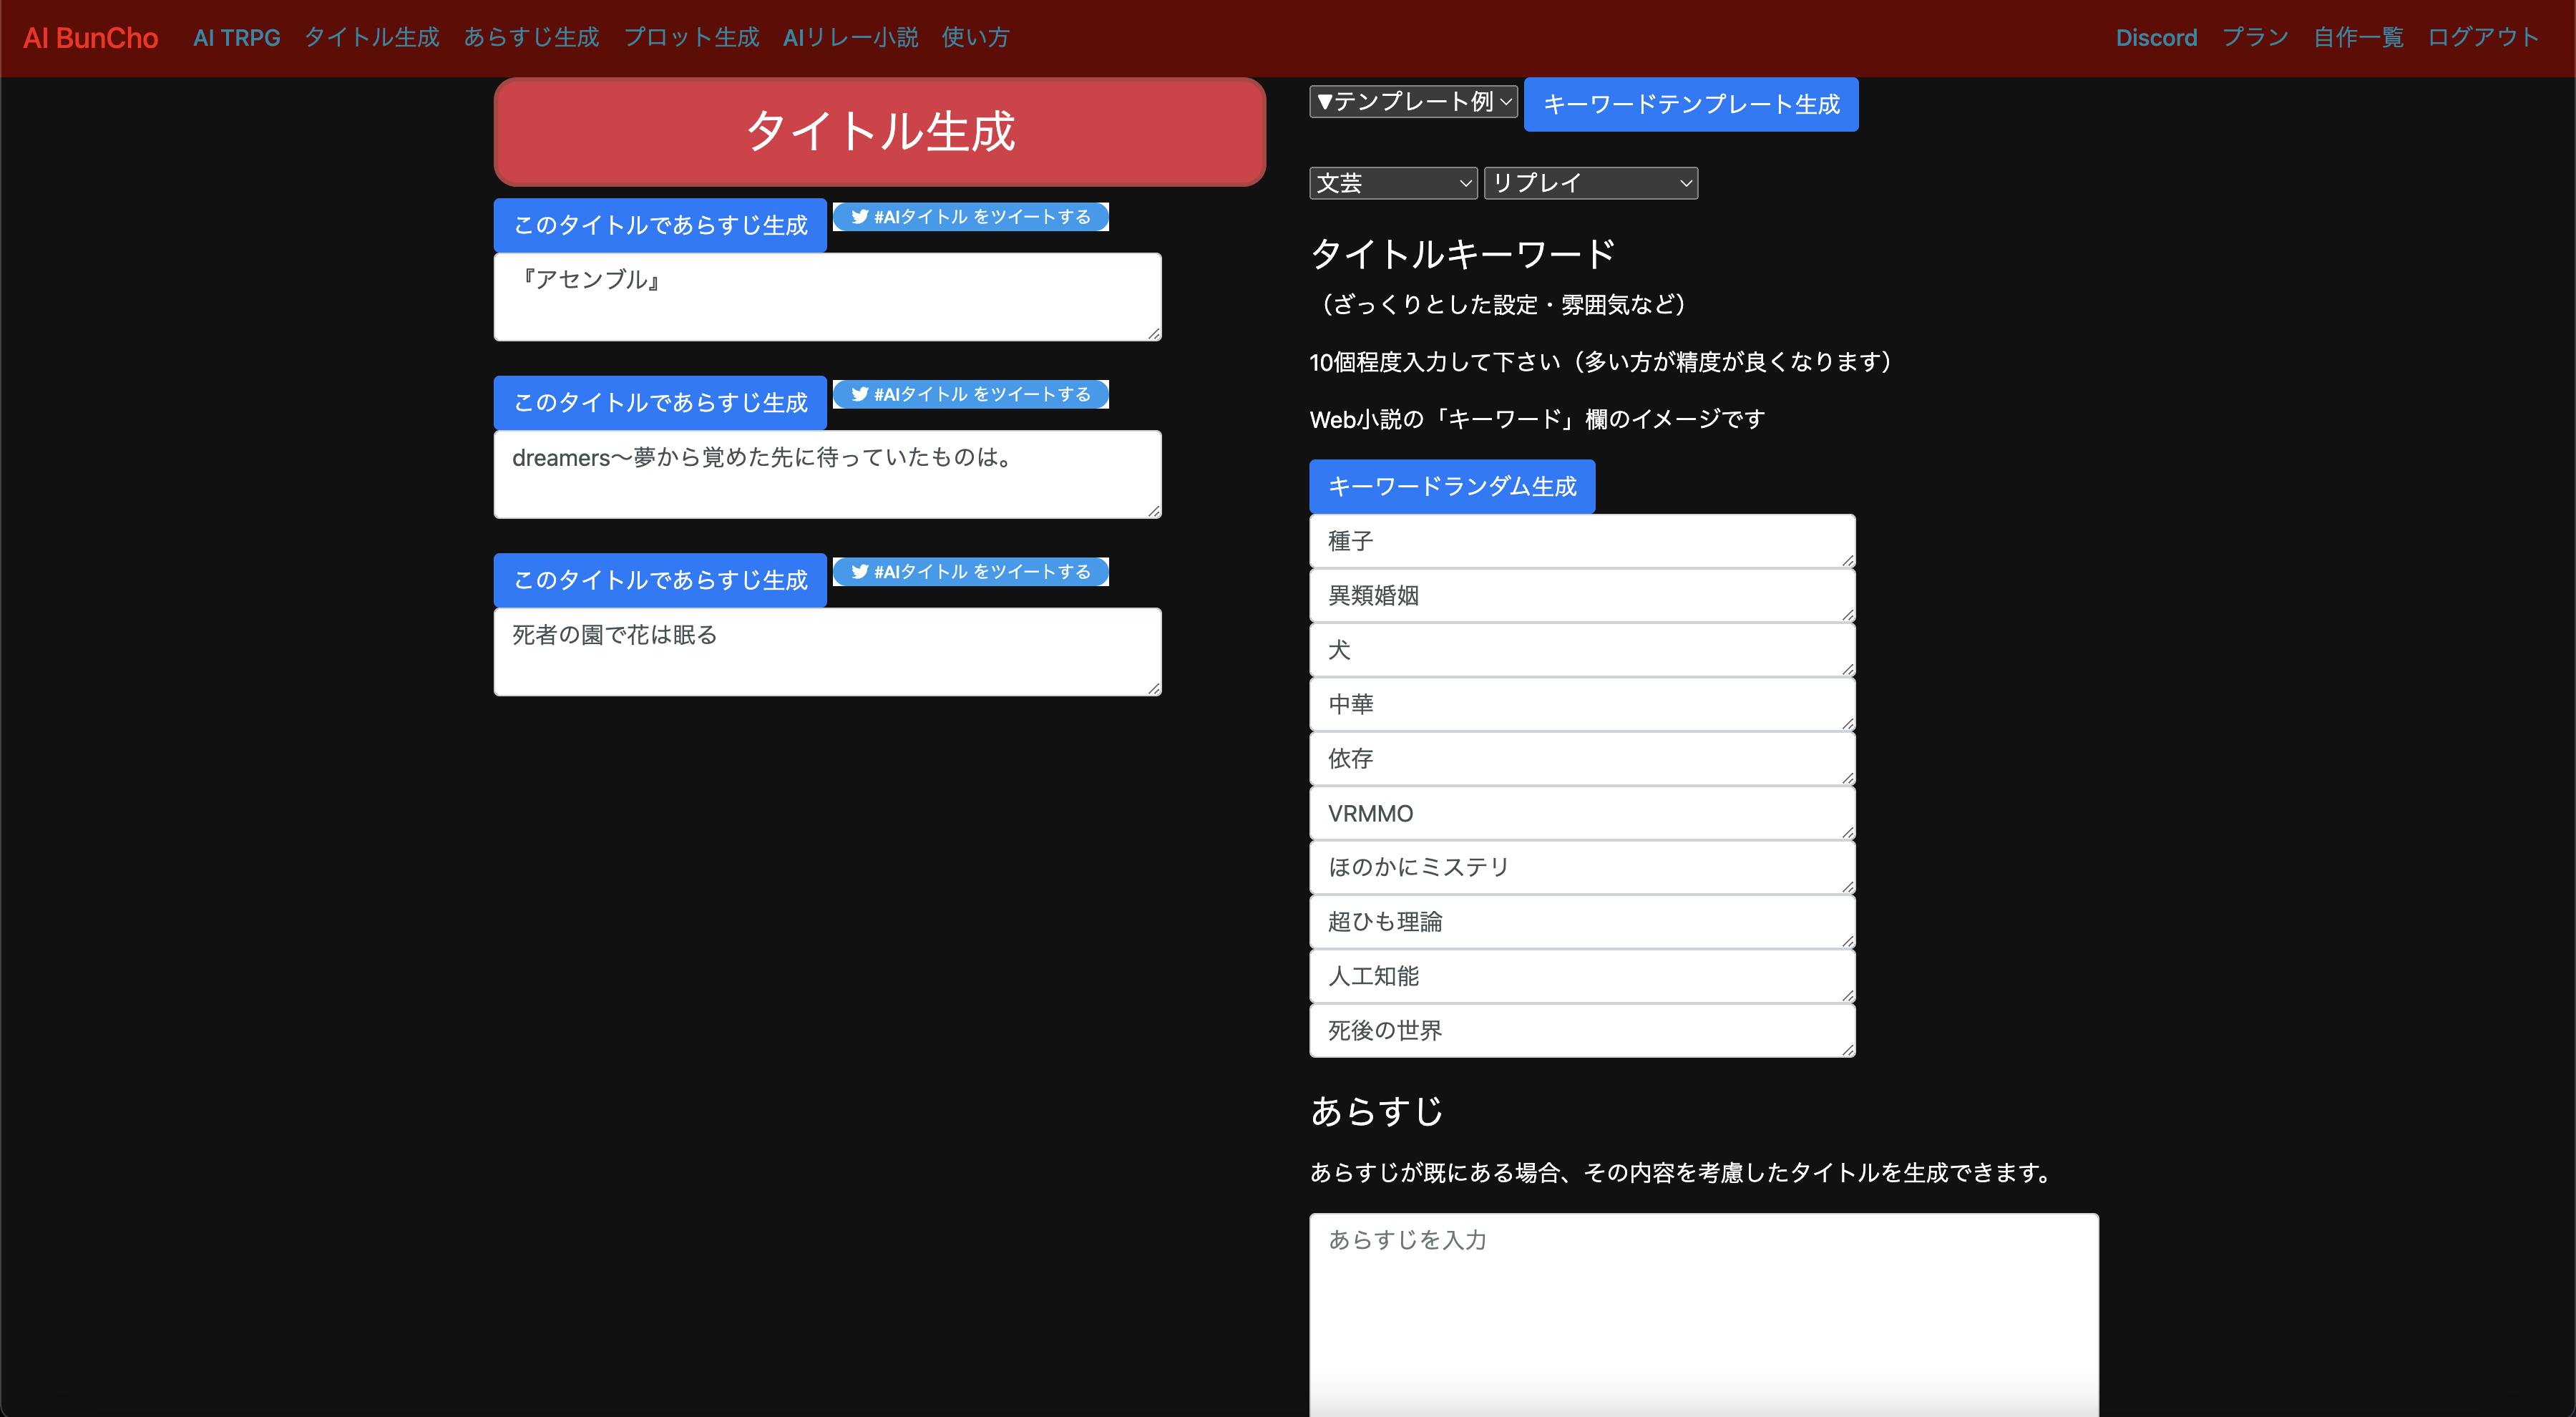Screen dimensions: 2576x1417
Task: Go to あらすじ生成 nav item
Action: click(531, 38)
